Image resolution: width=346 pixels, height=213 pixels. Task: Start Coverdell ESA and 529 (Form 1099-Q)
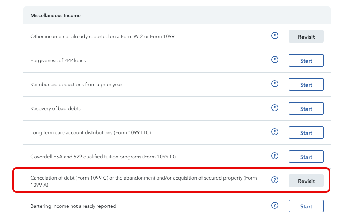(306, 157)
